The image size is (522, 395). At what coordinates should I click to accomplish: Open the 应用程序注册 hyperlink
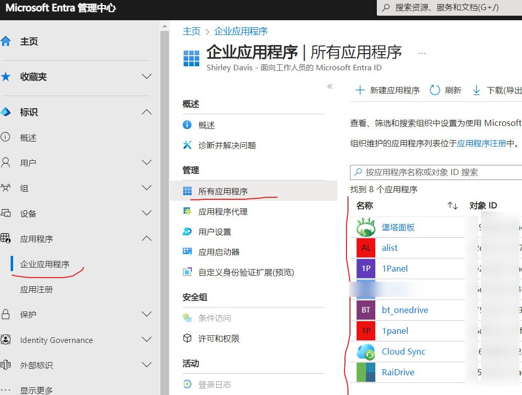482,144
